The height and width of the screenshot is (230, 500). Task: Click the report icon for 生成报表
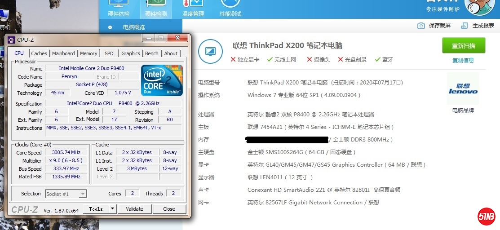click(x=465, y=26)
